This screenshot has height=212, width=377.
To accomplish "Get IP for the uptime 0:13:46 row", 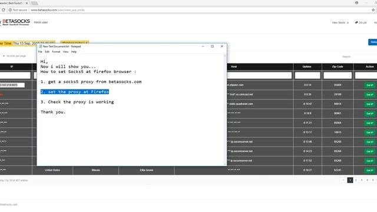I will coord(369,142).
